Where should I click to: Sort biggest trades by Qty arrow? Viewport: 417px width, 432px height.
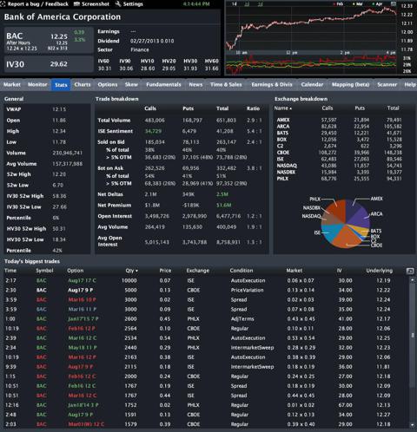click(x=136, y=271)
